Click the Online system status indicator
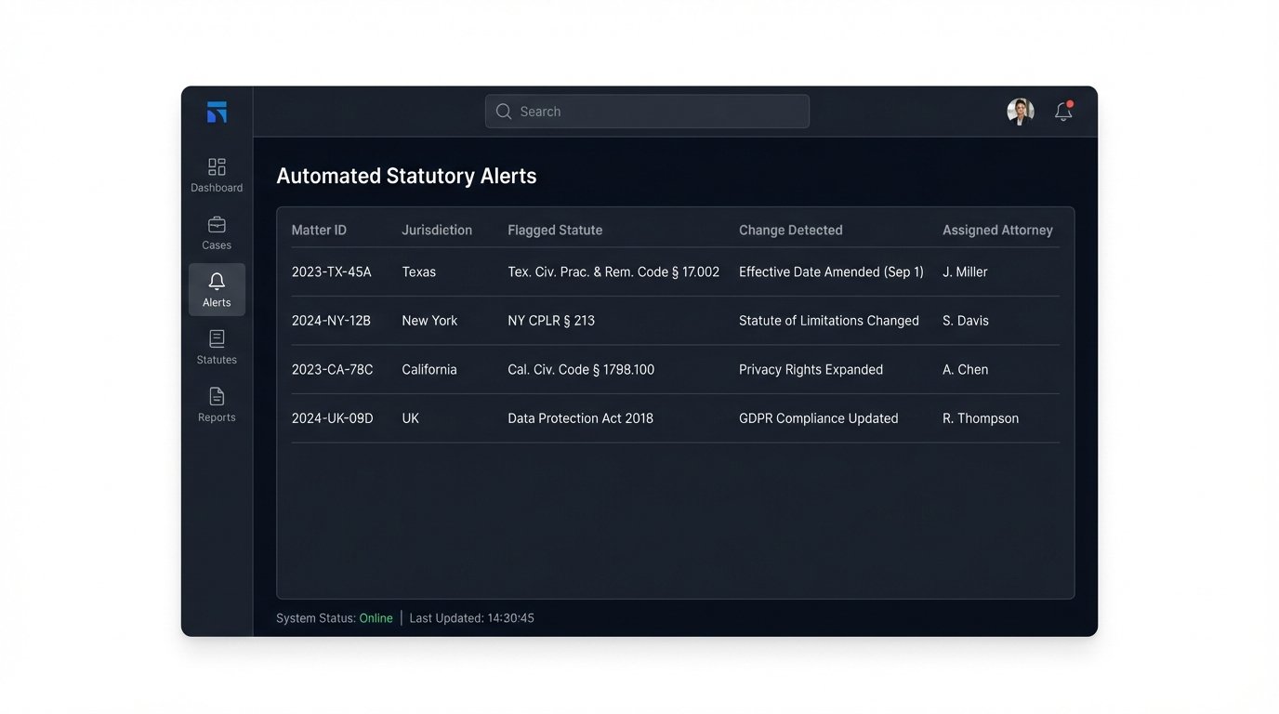Image resolution: width=1279 pixels, height=714 pixels. click(376, 617)
